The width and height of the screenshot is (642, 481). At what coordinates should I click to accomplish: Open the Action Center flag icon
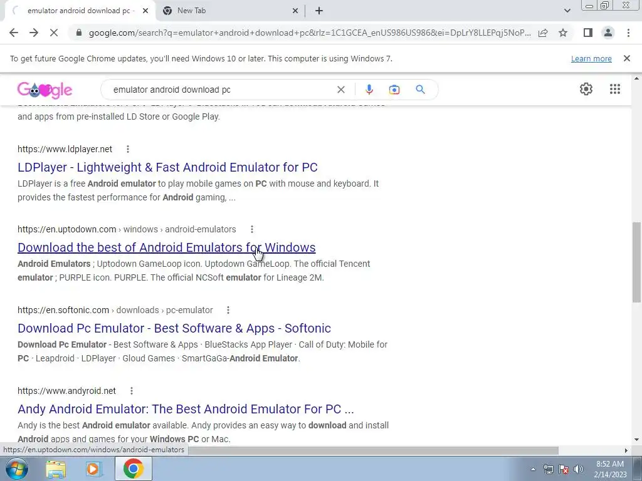pyautogui.click(x=564, y=469)
